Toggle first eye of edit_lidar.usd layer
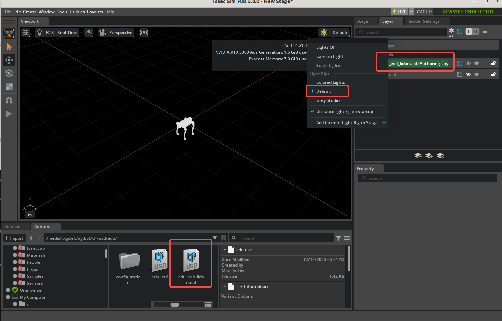 tap(468, 63)
